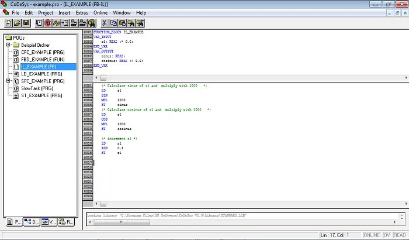Click the declaration pane horizontal scrollbar thumb

click(x=103, y=78)
